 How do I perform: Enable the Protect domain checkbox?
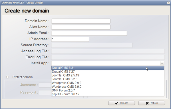(x=7, y=77)
